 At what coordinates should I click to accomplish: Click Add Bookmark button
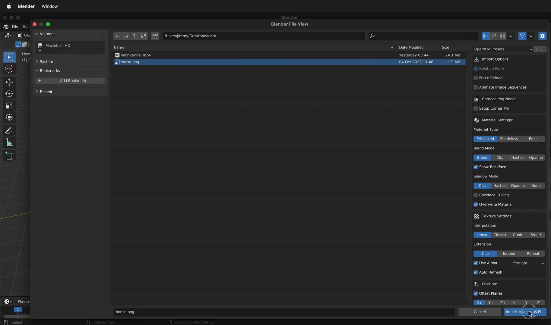coord(70,81)
